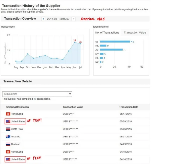Click the Hong Kong flag in first row
Viewport: 183px width, 164px height.
[8, 114]
